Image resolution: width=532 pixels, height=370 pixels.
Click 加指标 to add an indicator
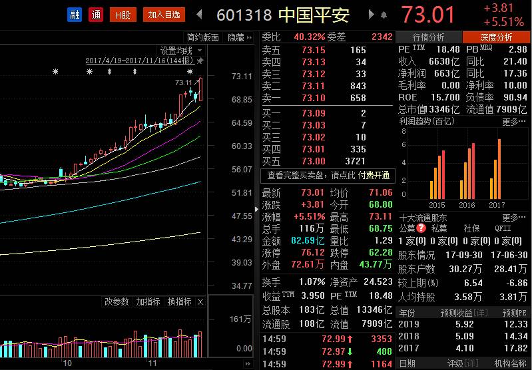148,301
